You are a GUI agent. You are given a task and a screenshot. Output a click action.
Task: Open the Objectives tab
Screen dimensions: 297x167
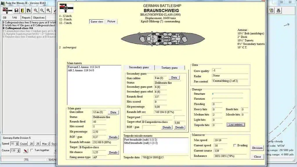(x=39, y=18)
